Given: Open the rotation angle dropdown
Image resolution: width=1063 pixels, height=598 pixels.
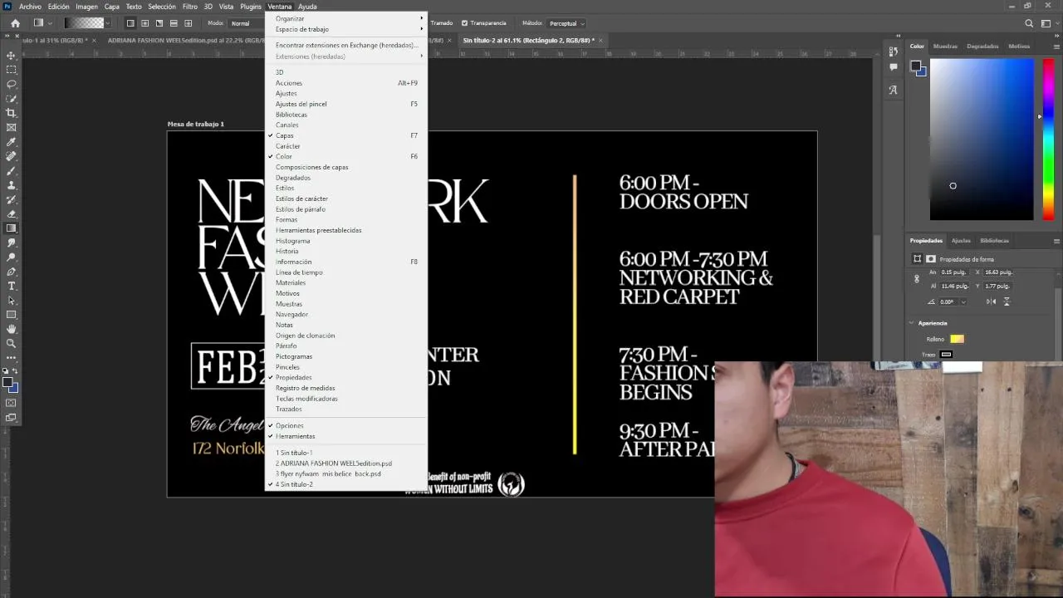Looking at the screenshot, I should click(x=963, y=302).
